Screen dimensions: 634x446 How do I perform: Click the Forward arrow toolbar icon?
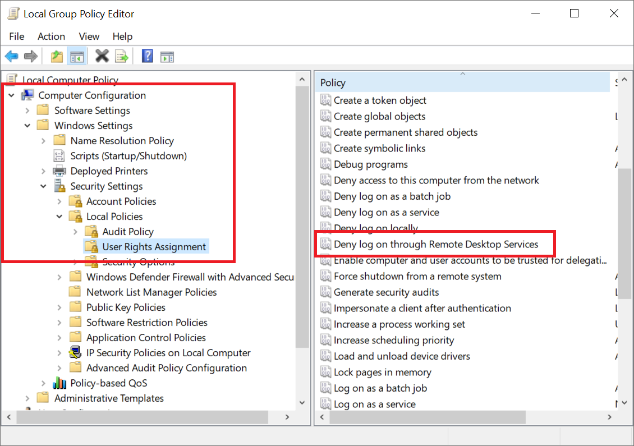pyautogui.click(x=31, y=56)
